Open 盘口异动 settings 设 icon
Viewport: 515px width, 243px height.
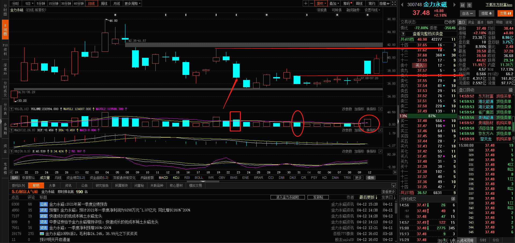tap(510, 90)
